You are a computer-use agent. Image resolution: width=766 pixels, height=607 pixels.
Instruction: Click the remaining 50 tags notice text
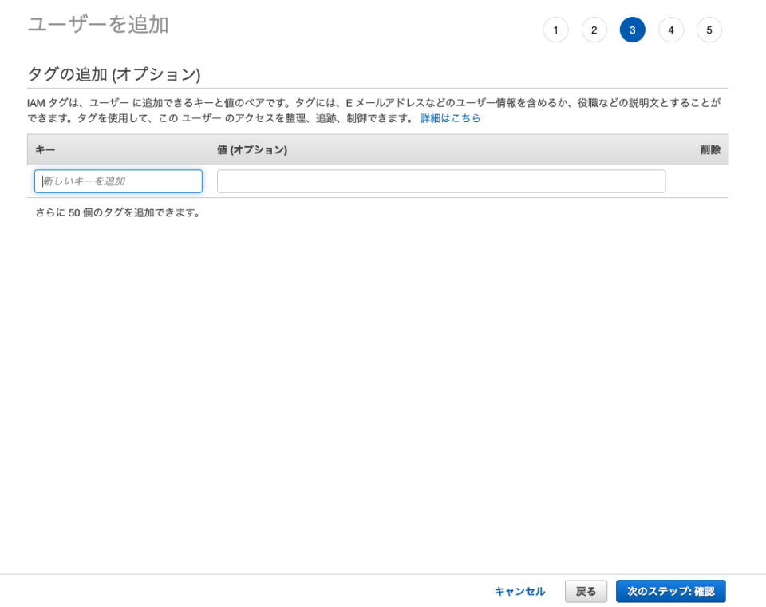(x=116, y=212)
